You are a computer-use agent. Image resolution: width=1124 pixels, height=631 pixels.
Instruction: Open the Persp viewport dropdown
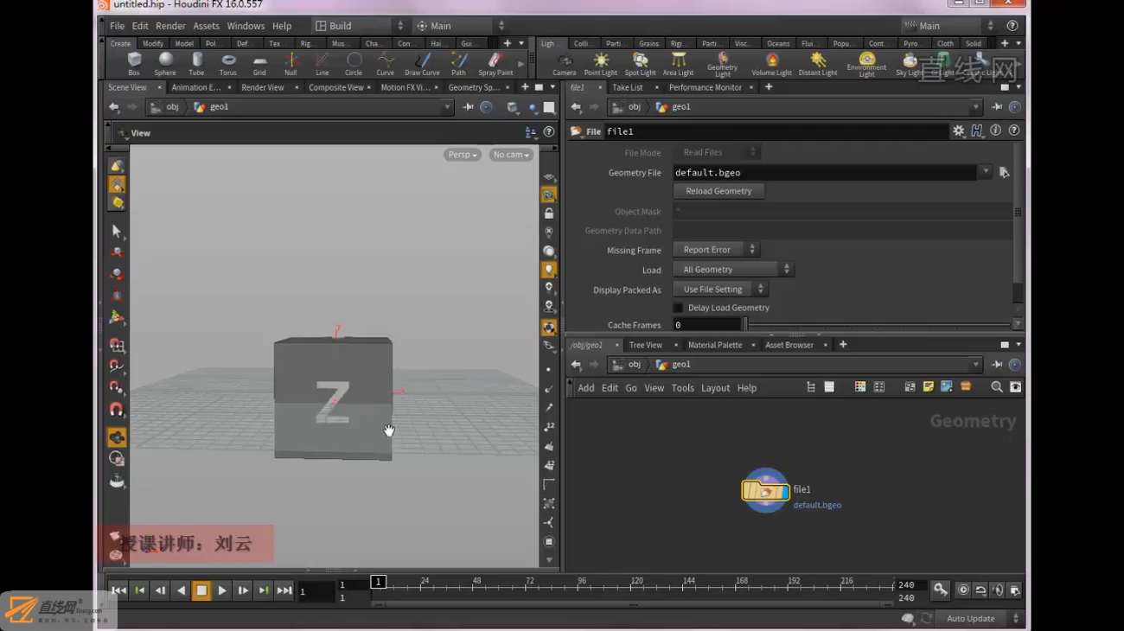(463, 155)
